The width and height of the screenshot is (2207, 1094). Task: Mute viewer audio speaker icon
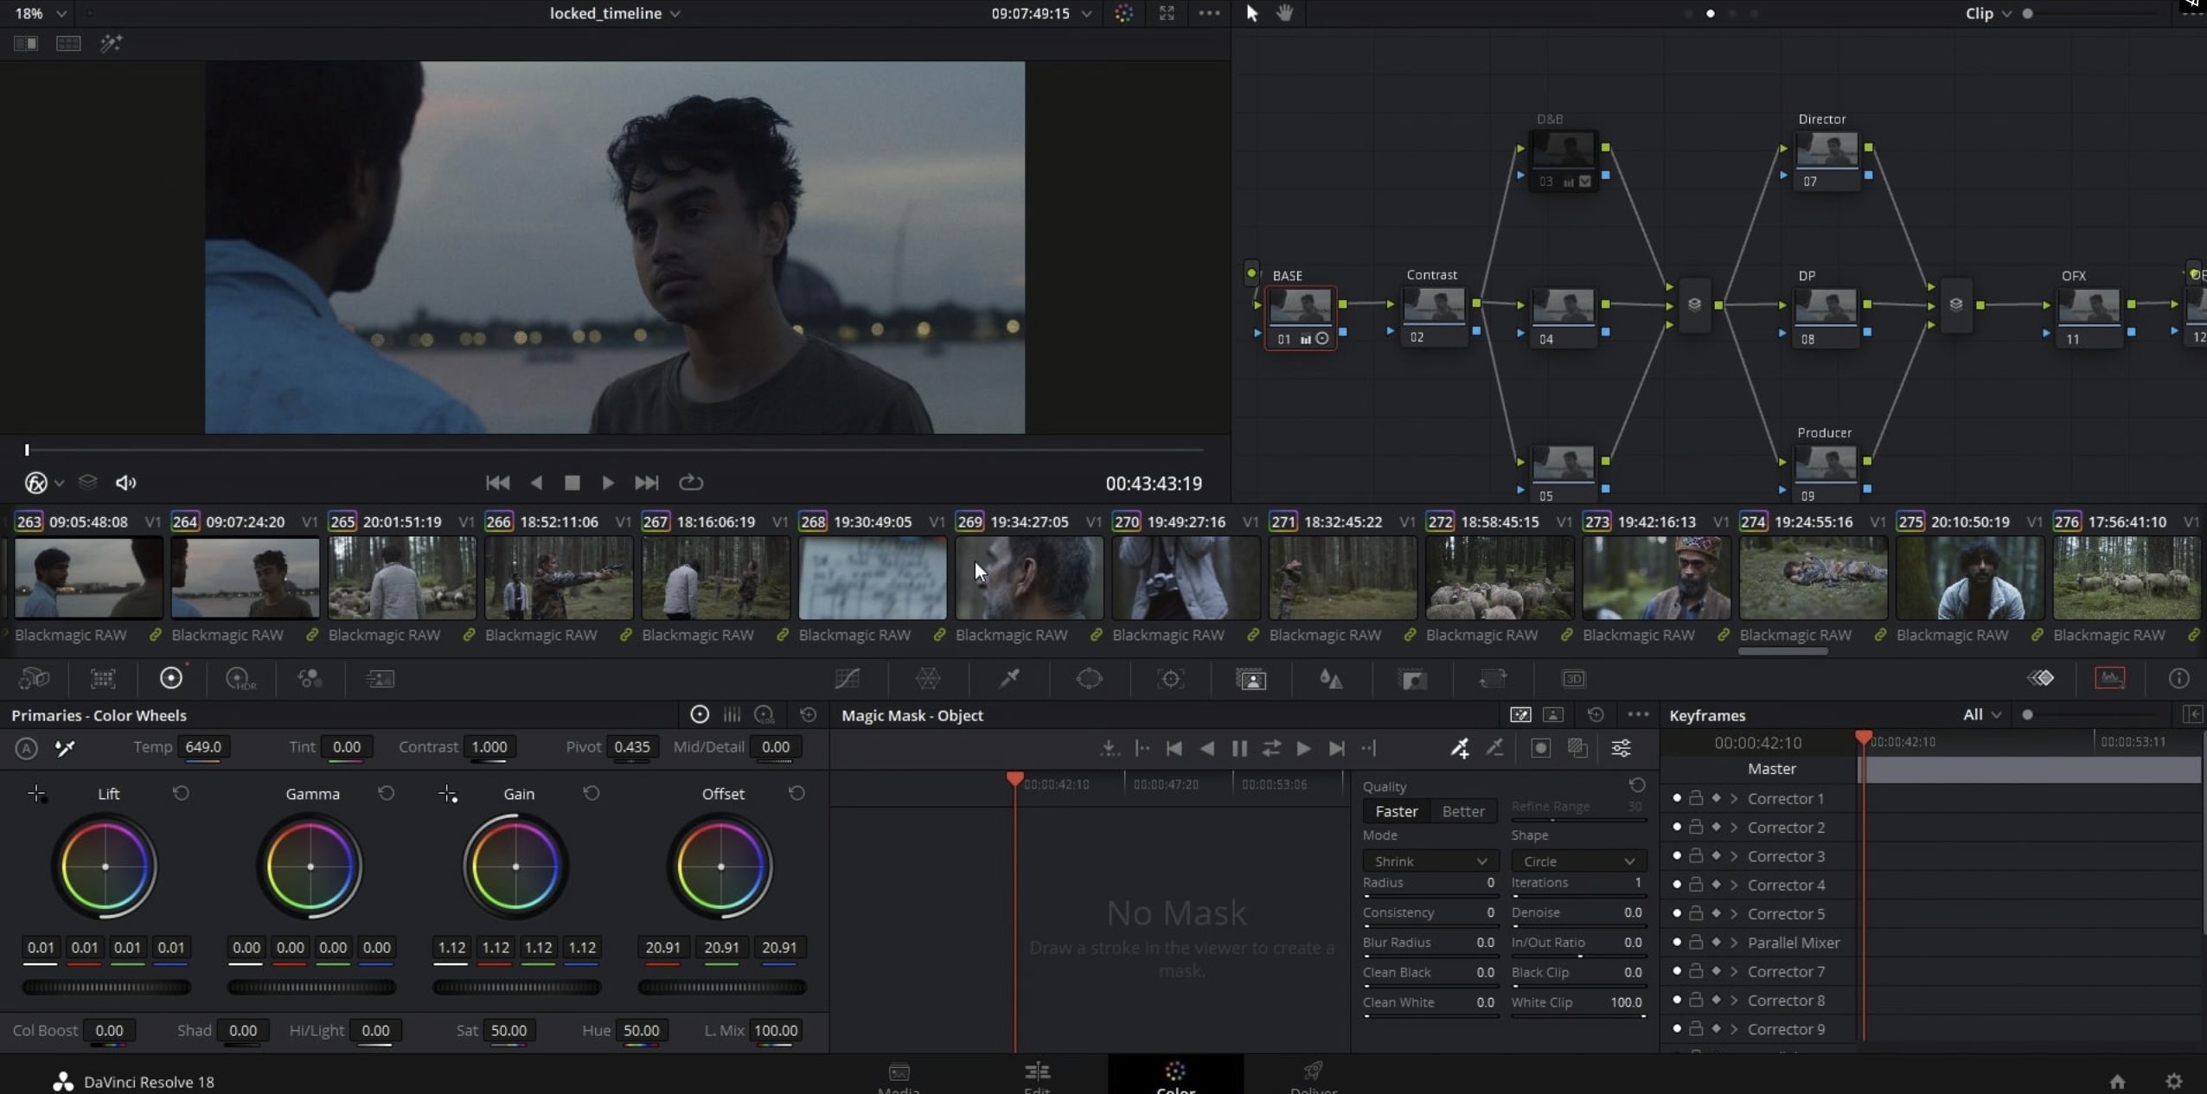125,483
